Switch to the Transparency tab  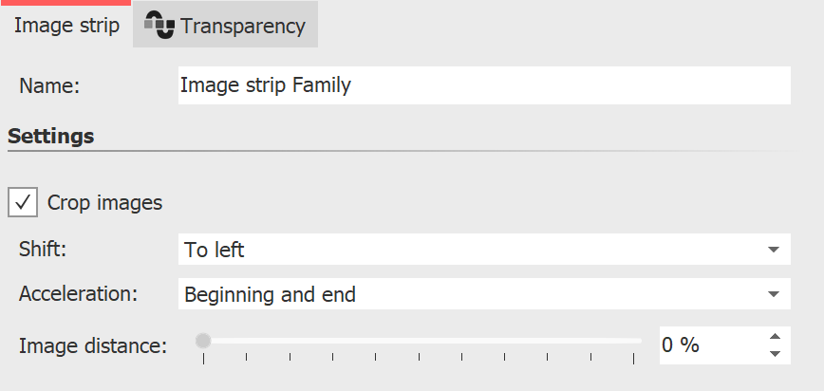(226, 26)
